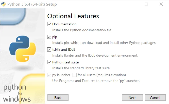Viewport: 169px width, 104px height.
Task: Click the pip label text
Action: point(55,37)
